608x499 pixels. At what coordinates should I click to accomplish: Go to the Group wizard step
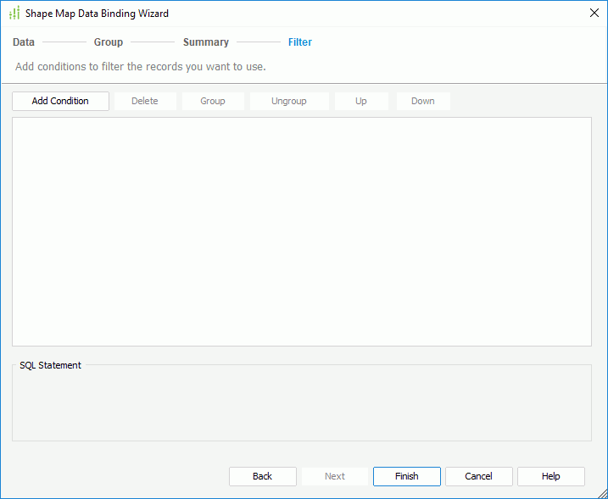pos(109,42)
